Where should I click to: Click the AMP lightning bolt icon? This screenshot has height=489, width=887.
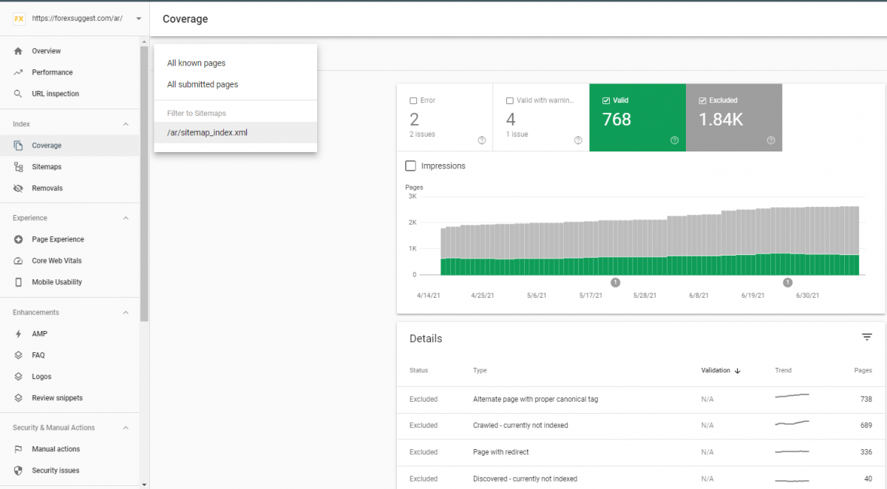point(18,334)
